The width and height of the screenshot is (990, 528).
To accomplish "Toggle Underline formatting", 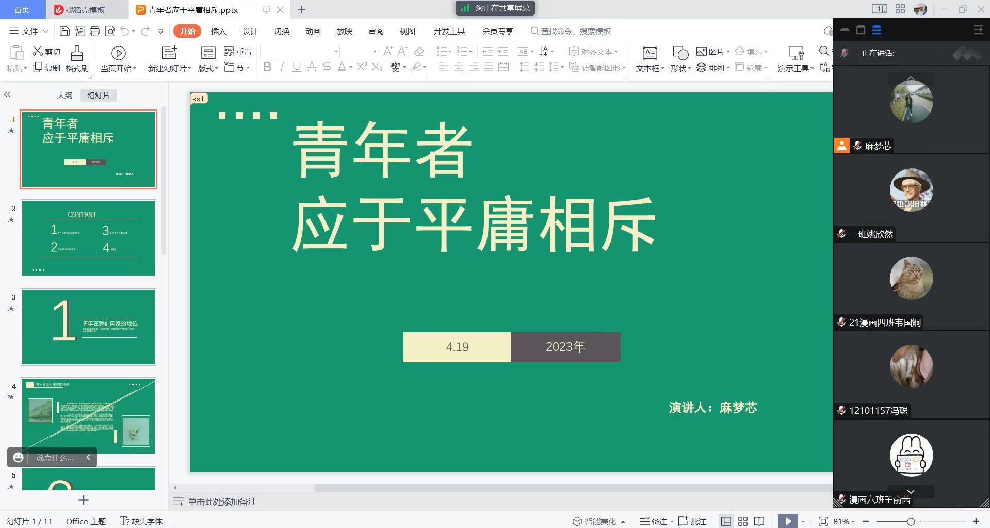I will coord(297,67).
